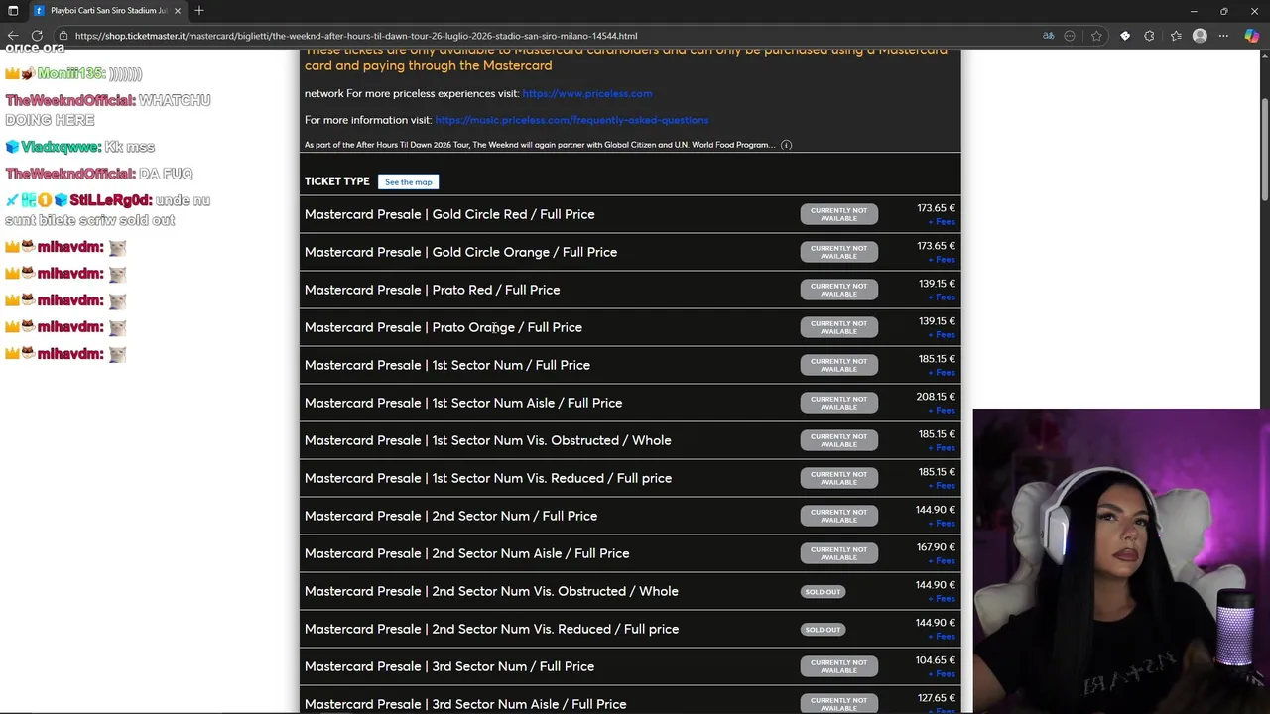The width and height of the screenshot is (1270, 714).
Task: Add page to favorites star icon
Action: (x=1096, y=36)
